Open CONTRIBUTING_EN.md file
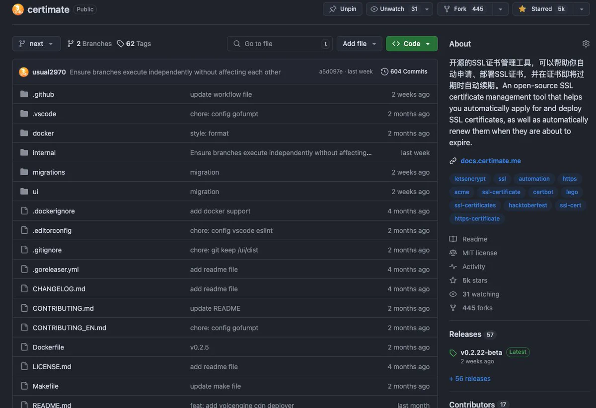The width and height of the screenshot is (596, 408). point(70,328)
